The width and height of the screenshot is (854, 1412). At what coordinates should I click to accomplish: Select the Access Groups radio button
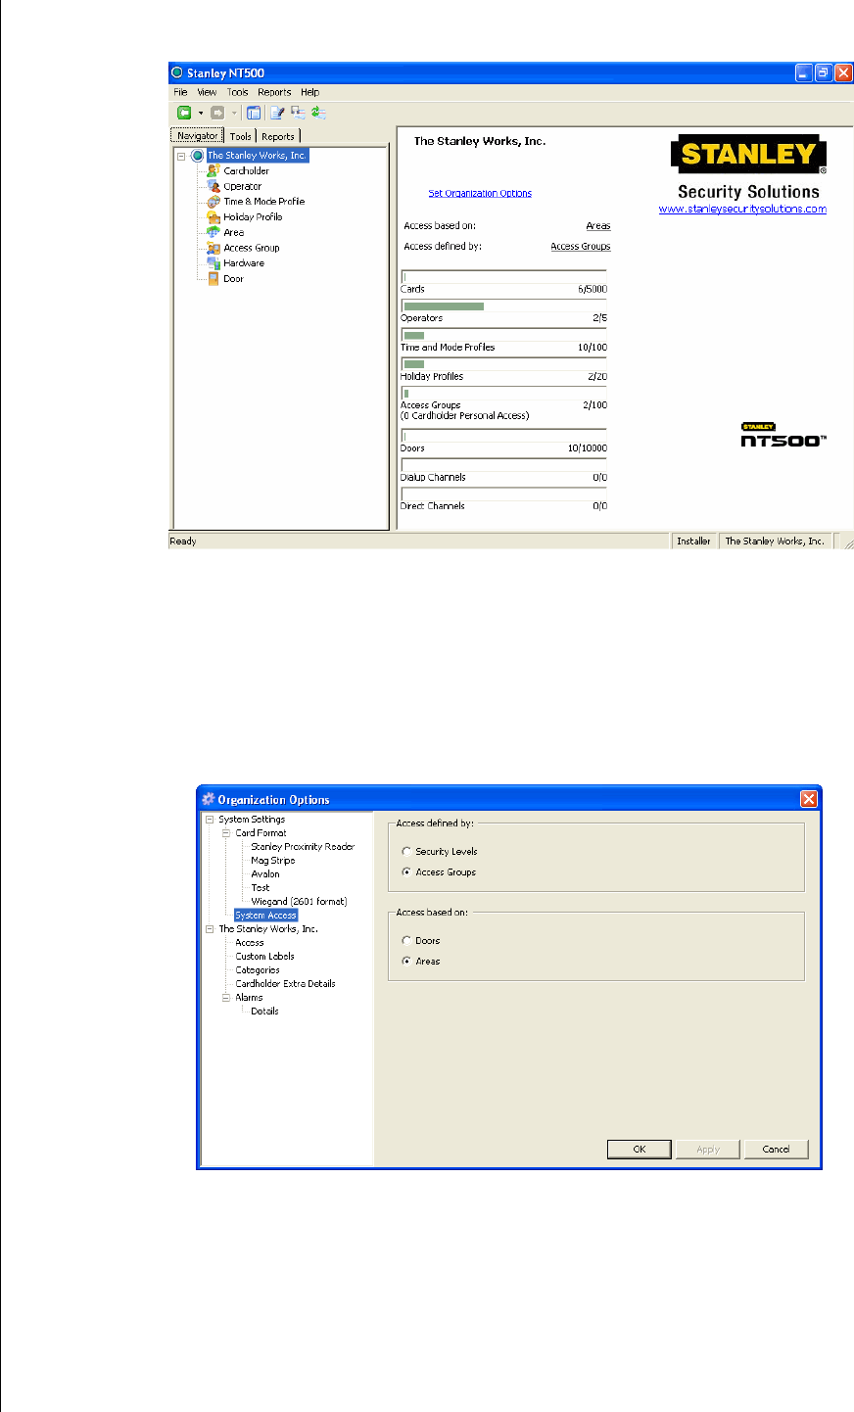tap(406, 871)
